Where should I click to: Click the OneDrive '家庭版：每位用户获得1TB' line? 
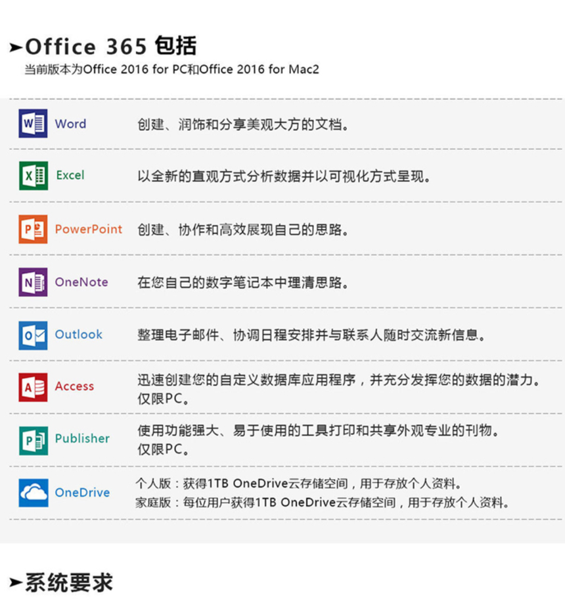[x=323, y=502]
